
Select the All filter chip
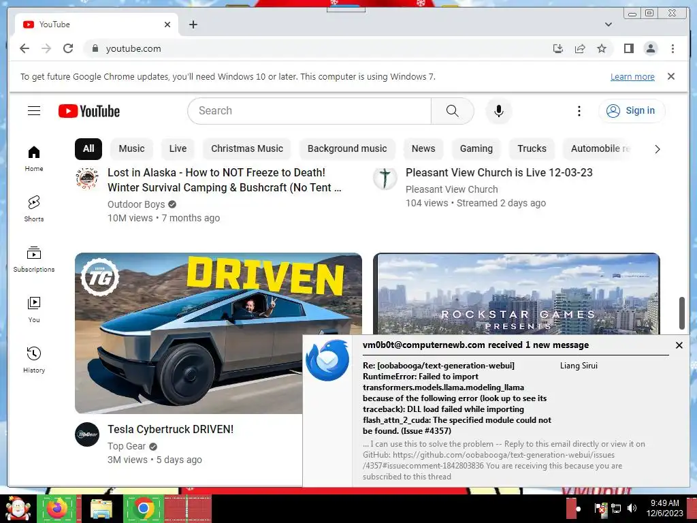(88, 148)
